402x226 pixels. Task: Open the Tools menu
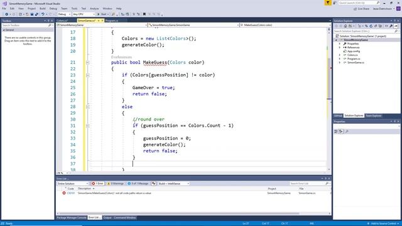tap(74, 9)
